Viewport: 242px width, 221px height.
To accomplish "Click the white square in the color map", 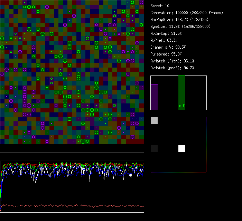I will [x=182, y=148].
